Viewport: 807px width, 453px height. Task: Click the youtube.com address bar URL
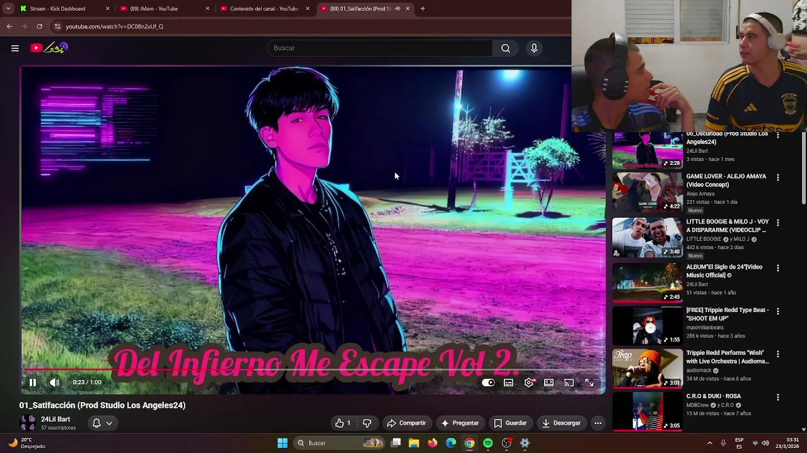coord(114,26)
